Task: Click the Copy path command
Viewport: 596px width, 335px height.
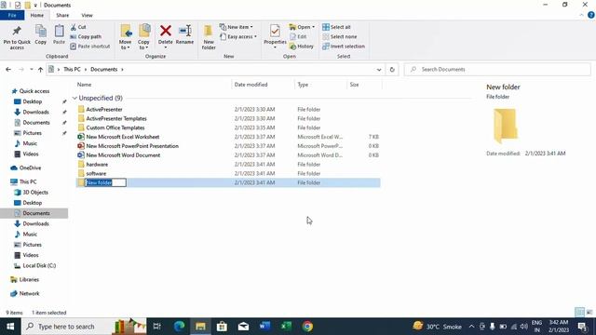Action: click(x=86, y=37)
